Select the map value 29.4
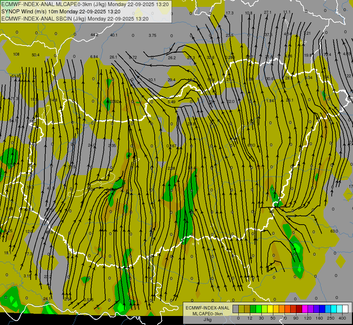 (172, 80)
